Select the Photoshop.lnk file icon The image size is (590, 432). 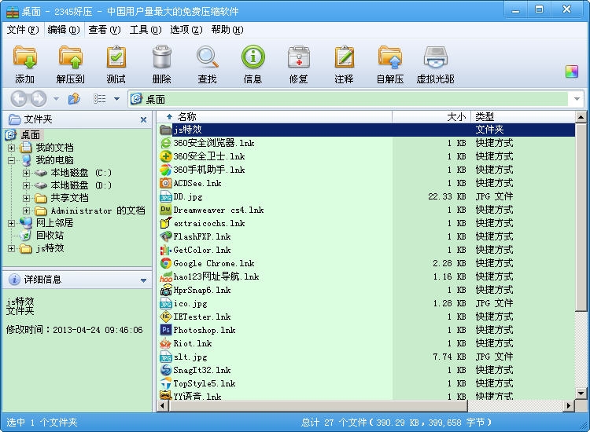point(165,330)
